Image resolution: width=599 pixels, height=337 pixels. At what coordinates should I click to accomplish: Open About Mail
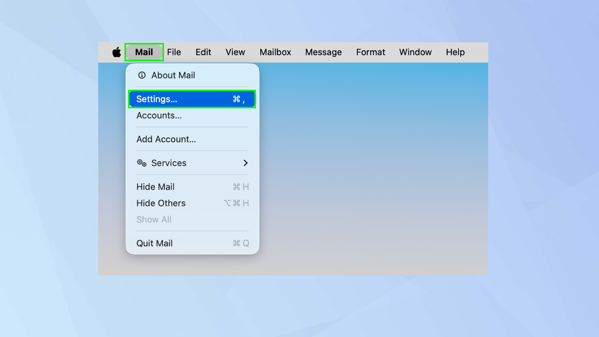tap(173, 75)
